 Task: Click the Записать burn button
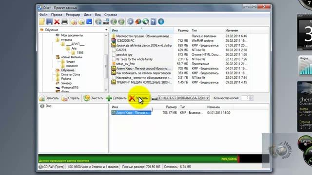tap(49, 98)
